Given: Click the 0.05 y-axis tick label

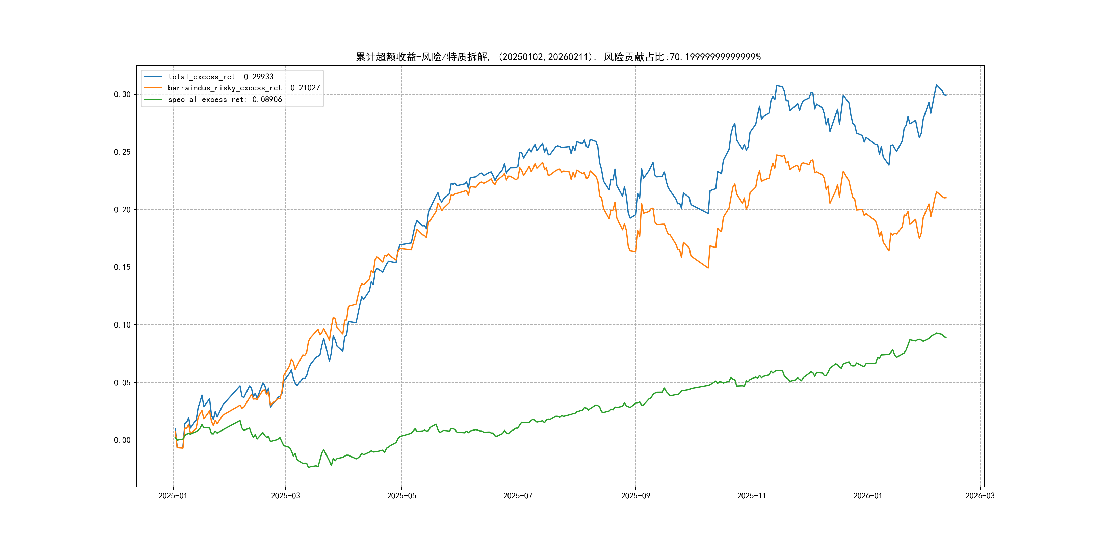Looking at the screenshot, I should [x=122, y=383].
